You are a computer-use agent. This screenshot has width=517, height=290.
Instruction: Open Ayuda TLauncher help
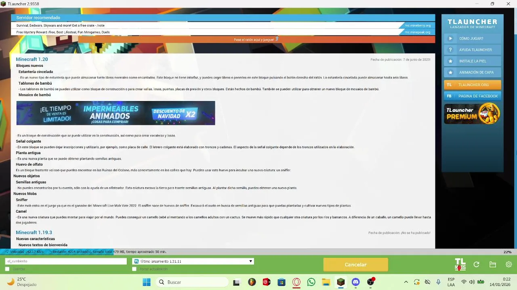[472, 50]
